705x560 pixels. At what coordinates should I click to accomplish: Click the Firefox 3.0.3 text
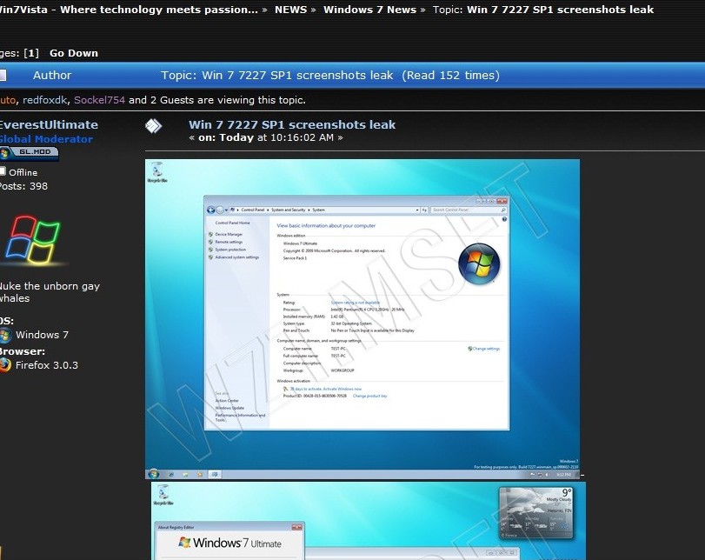click(47, 365)
